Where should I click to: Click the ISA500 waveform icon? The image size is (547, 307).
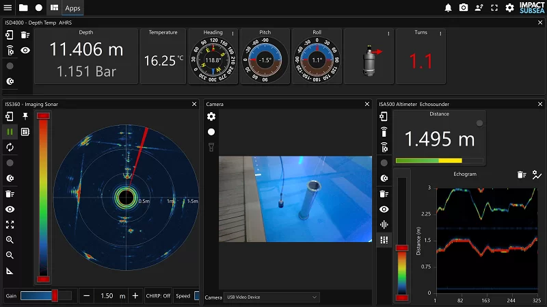(x=384, y=225)
